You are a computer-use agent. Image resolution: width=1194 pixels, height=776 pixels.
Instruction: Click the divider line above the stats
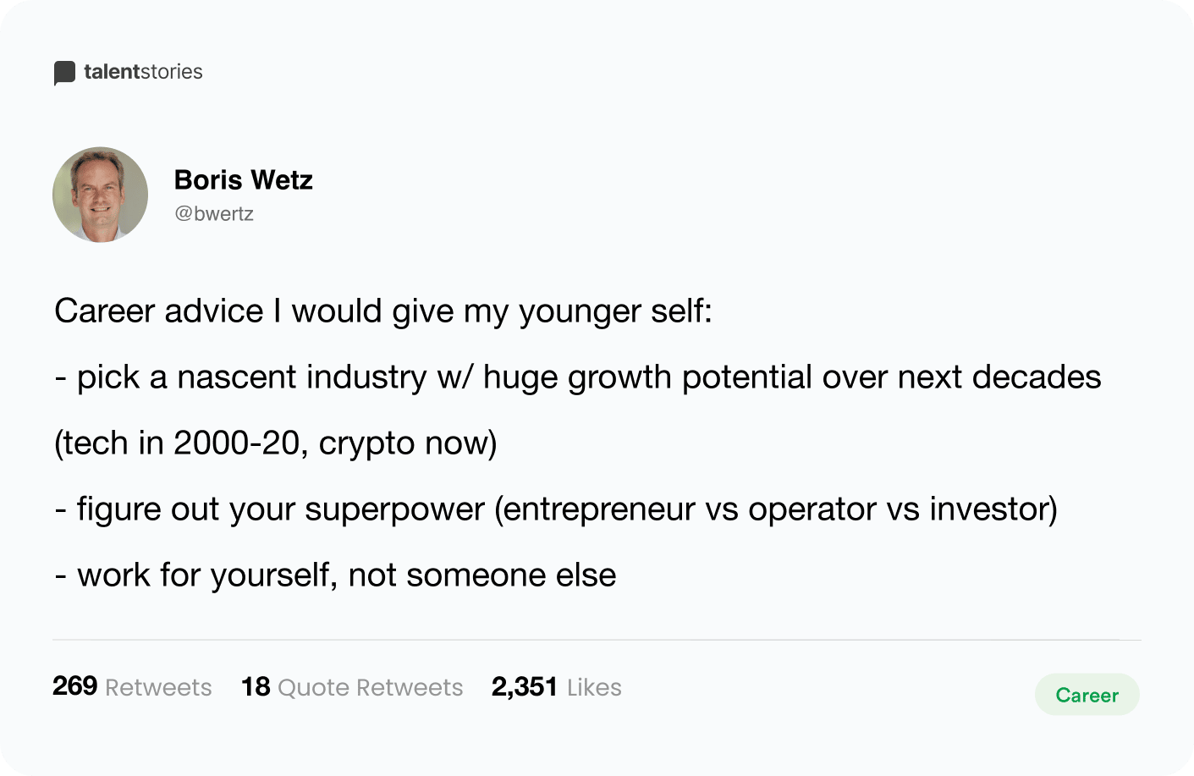pyautogui.click(x=597, y=640)
